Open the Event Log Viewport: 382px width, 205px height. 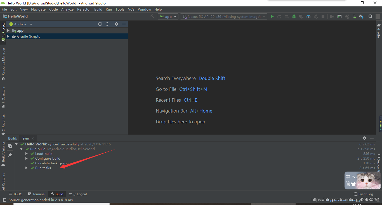point(363,194)
